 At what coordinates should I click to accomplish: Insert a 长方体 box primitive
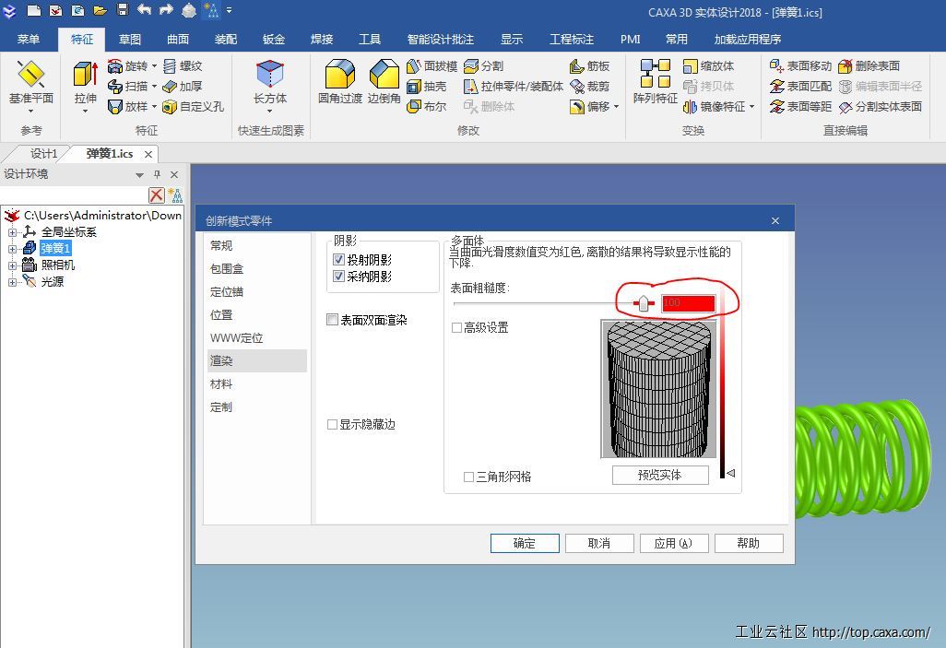269,83
